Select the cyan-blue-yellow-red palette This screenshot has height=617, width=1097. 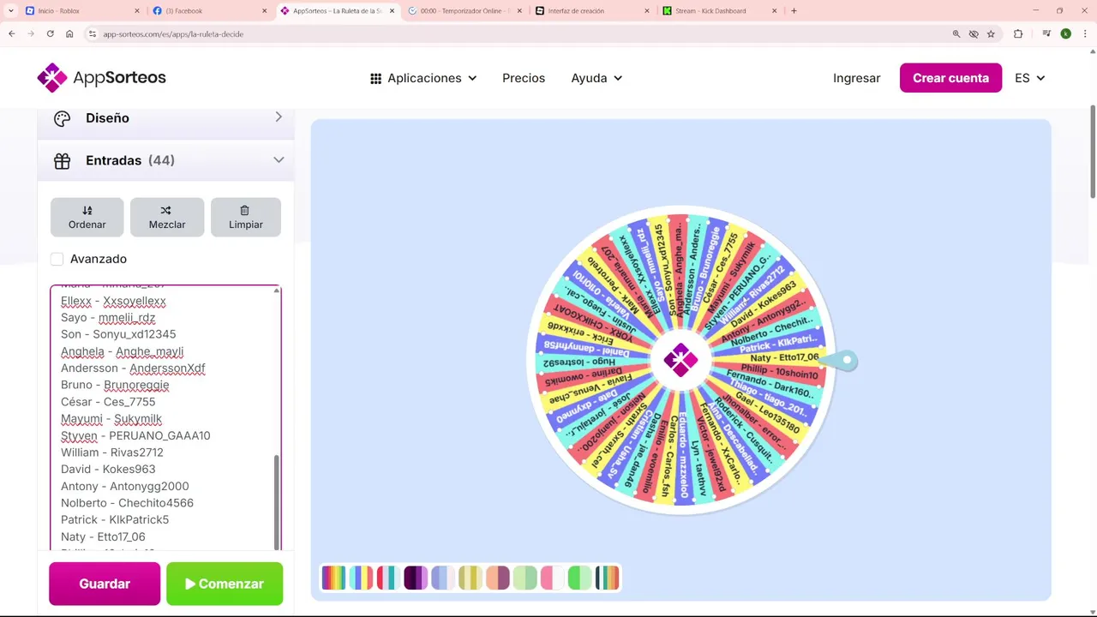click(x=361, y=578)
